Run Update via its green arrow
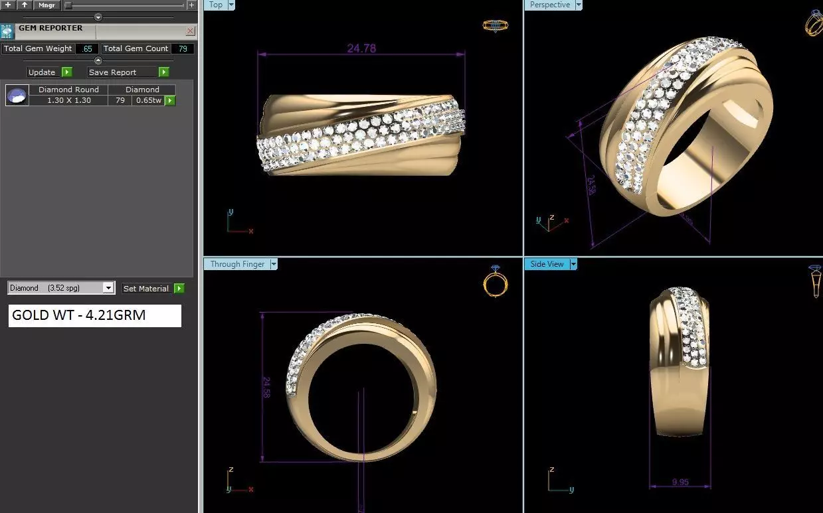 point(67,72)
